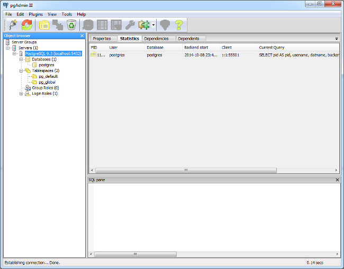Select the pg_default tablespace
Screen dimensions: 344x269
coord(48,76)
